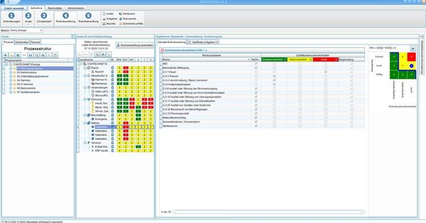Sort by the Assetname column header
Screen dimensions: 426x223
[x=94, y=59]
